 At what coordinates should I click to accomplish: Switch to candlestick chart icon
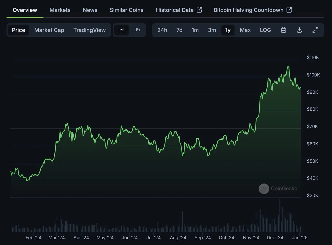137,30
